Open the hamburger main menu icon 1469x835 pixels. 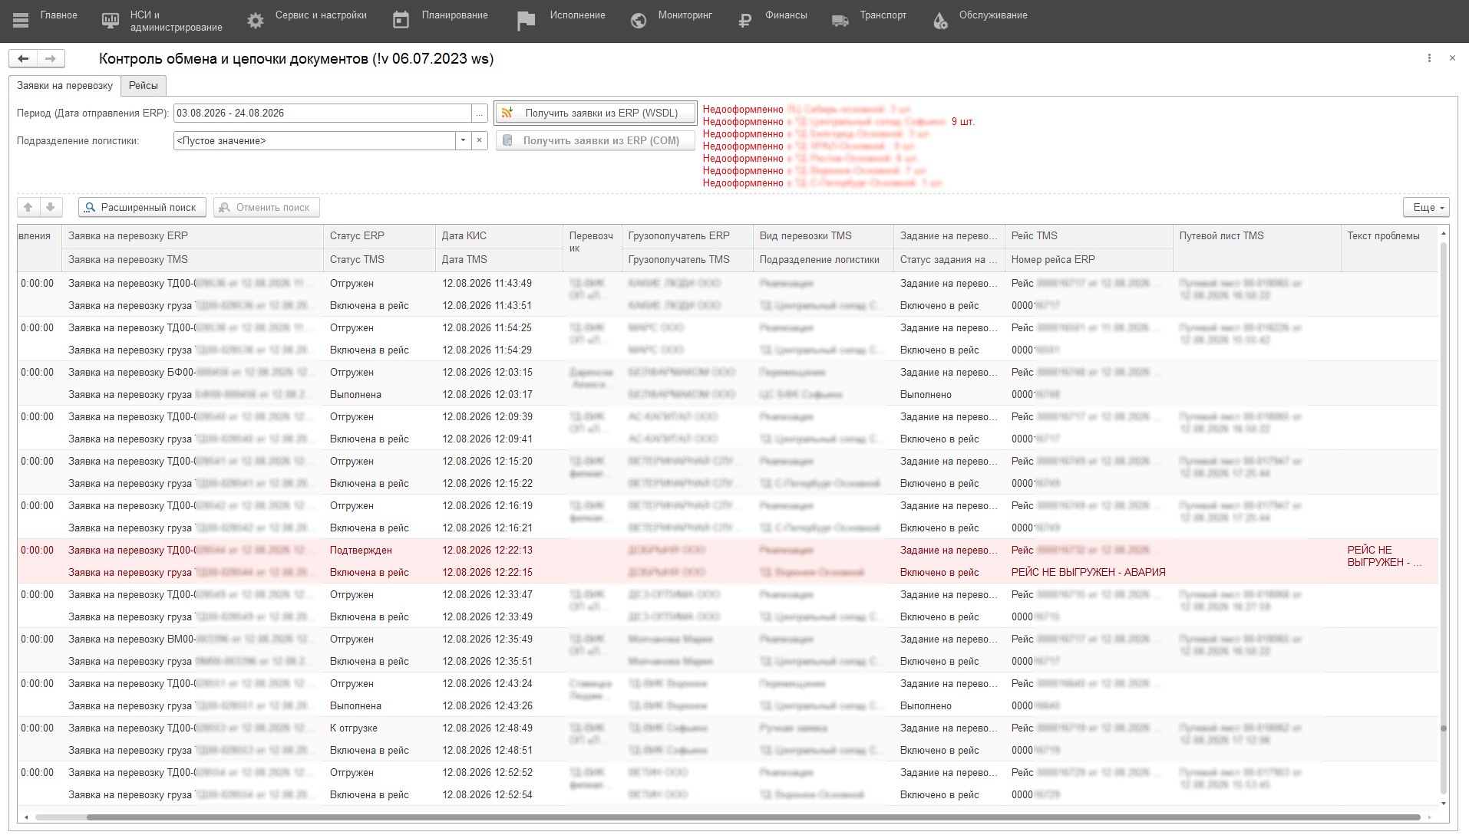click(21, 21)
